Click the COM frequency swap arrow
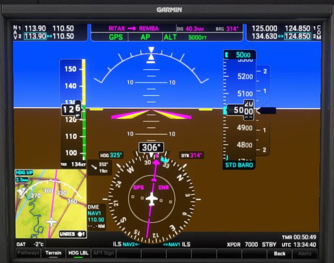 (281, 36)
